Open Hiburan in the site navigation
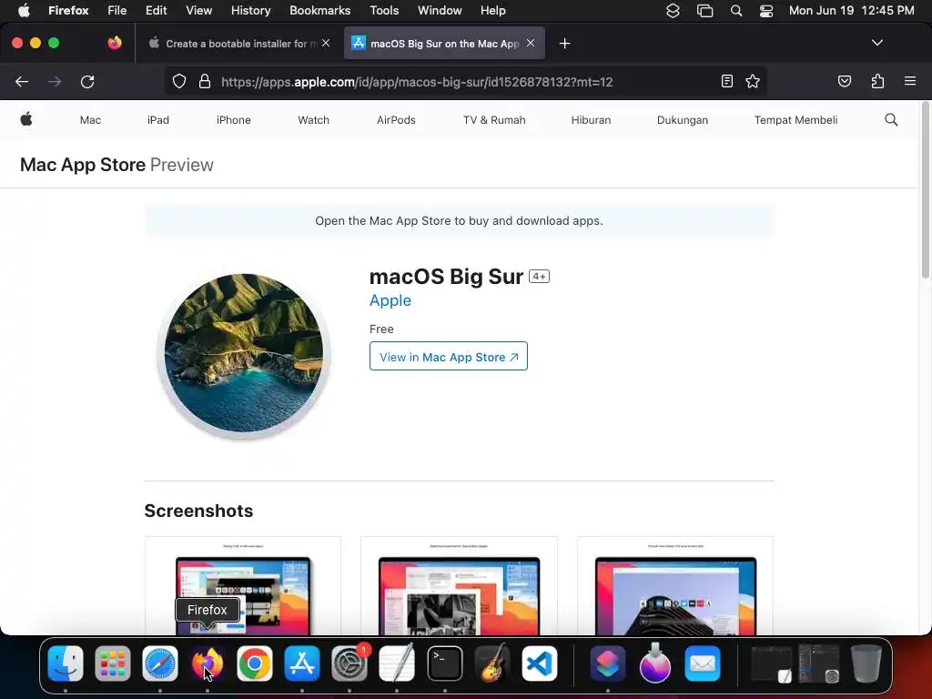Viewport: 932px width, 699px height. (x=591, y=120)
